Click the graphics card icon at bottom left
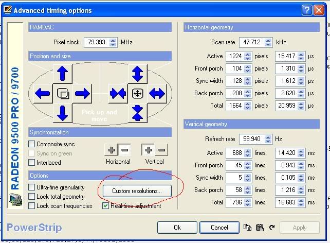This screenshot has width=330, height=243. pos(15,200)
